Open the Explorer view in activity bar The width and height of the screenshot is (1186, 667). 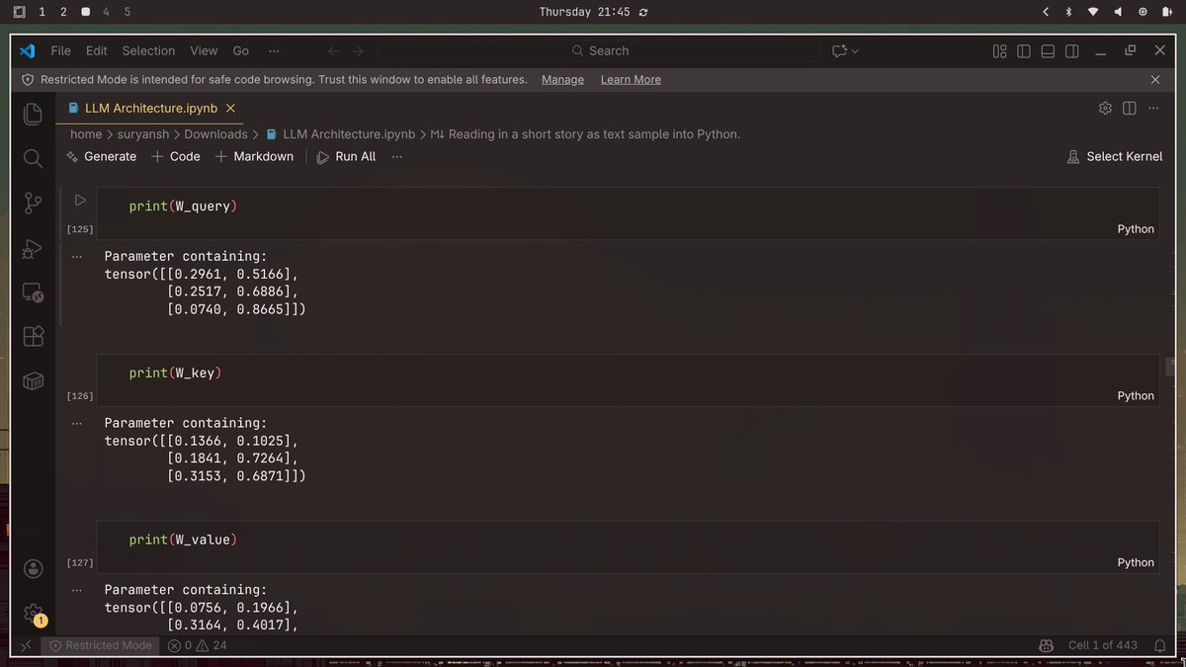point(33,114)
